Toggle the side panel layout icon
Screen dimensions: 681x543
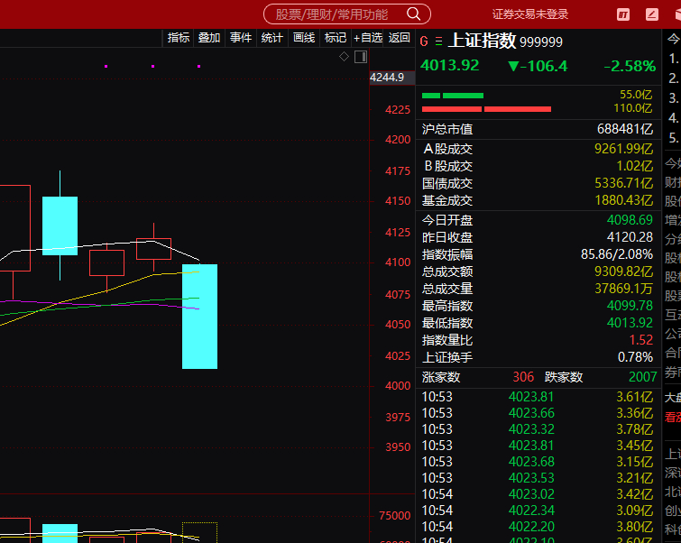point(361,57)
